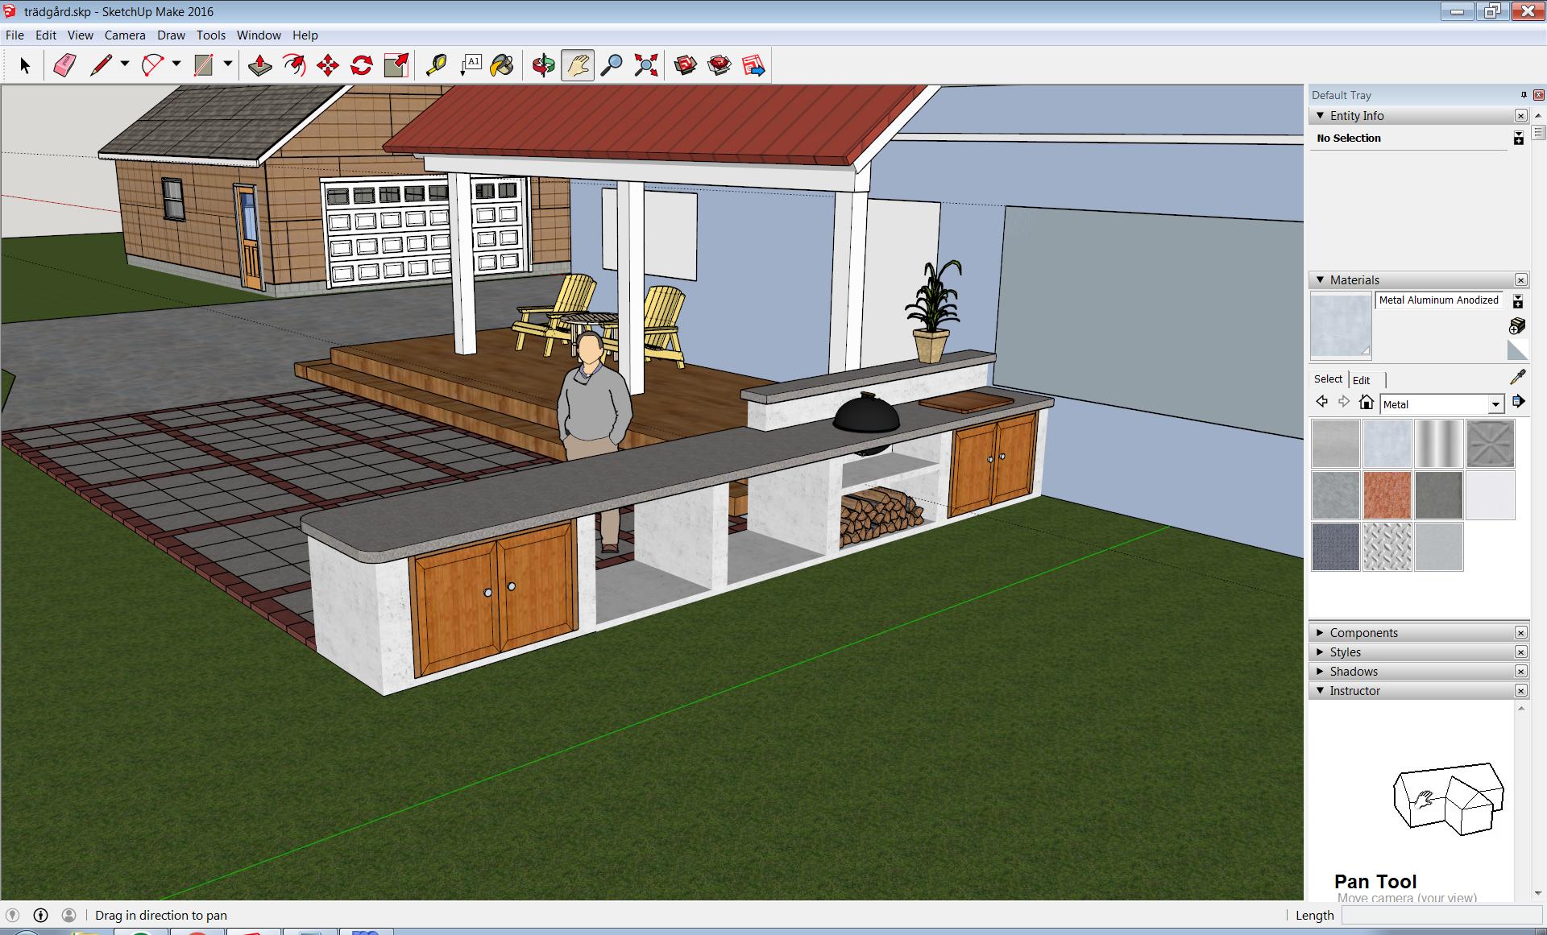Viewport: 1547px width, 935px height.
Task: Open the Metal materials collection dropdown
Action: (1495, 404)
